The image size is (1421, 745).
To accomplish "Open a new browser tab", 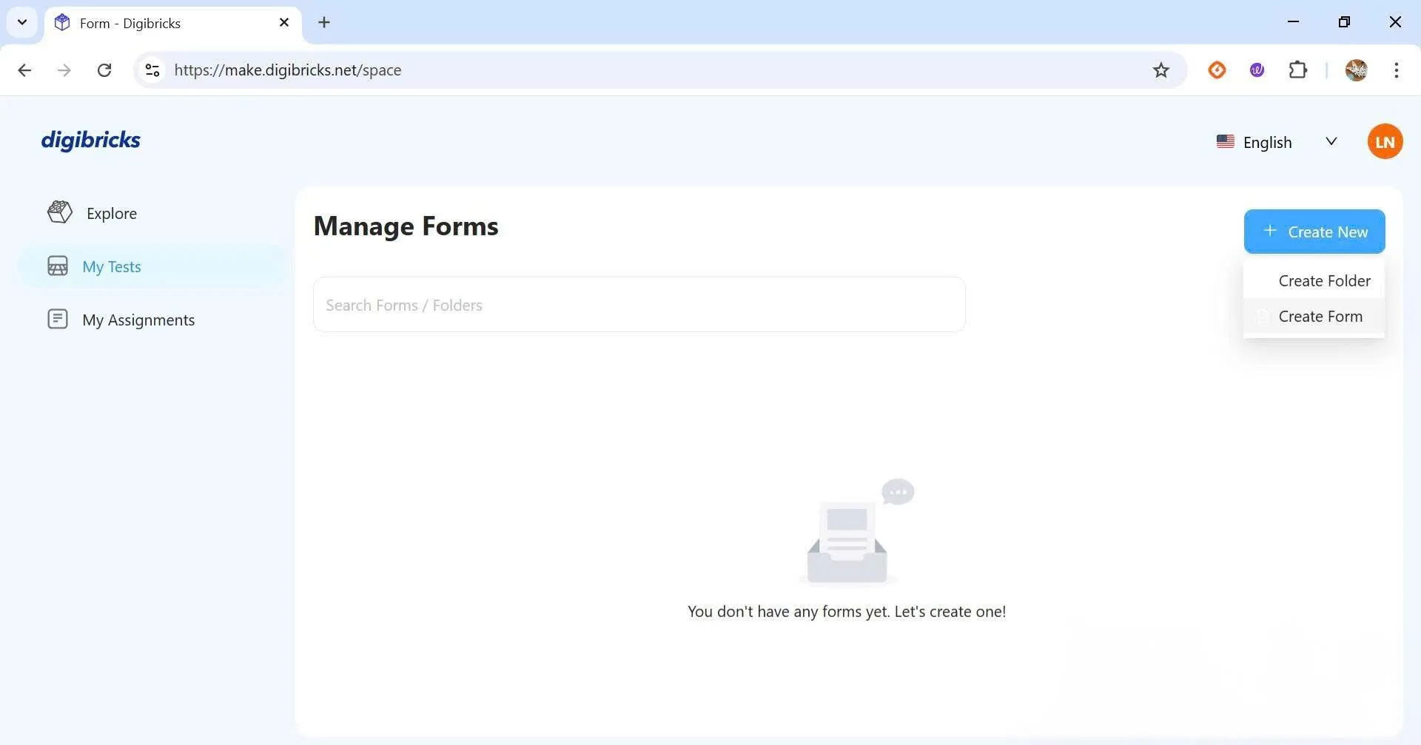I will 324,22.
